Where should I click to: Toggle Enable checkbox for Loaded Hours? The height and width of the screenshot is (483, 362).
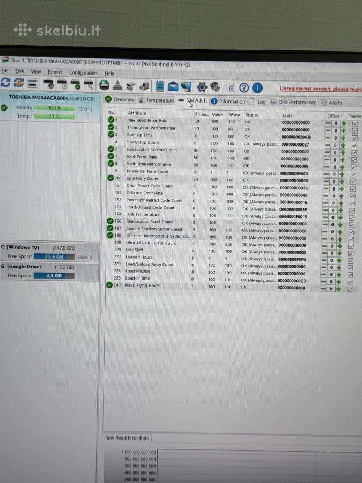click(x=351, y=261)
